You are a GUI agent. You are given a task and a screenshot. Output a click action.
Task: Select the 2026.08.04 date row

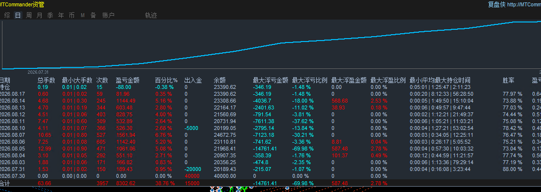(12, 155)
